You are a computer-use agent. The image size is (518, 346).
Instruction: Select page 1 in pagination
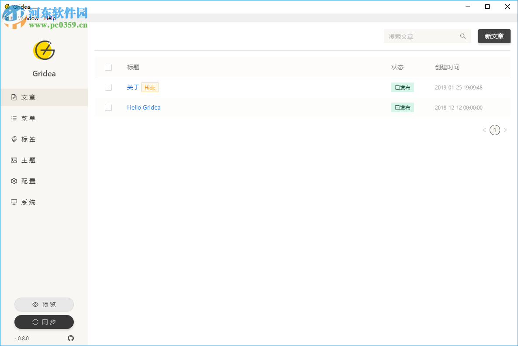(495, 130)
